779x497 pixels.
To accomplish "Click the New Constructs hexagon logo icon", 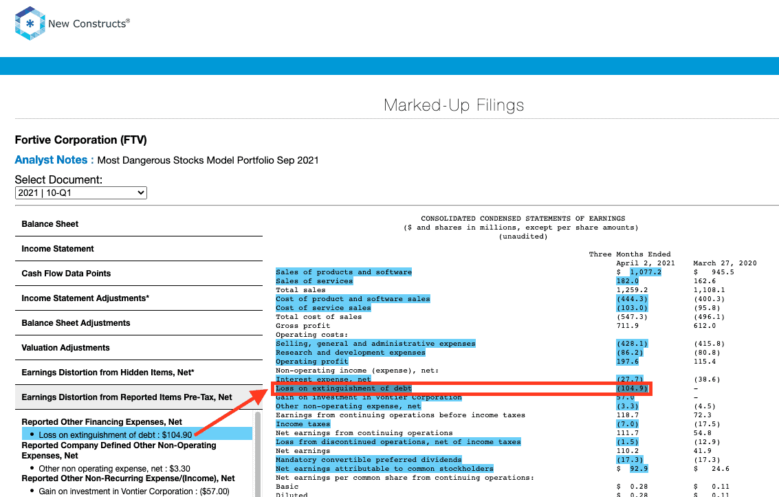I will coord(30,23).
